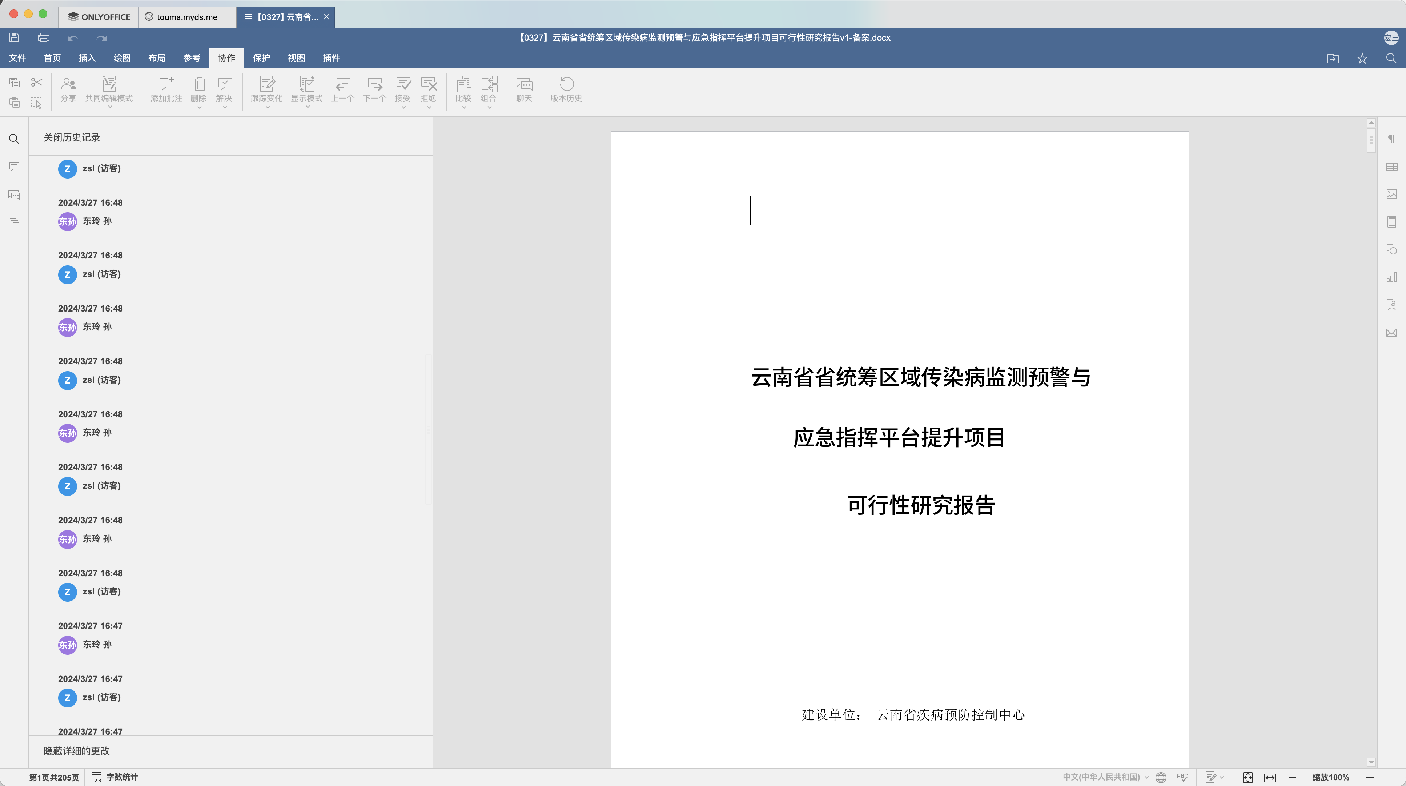Expand the Compare dropdown arrow
Screen dimensions: 1406x786
463,108
